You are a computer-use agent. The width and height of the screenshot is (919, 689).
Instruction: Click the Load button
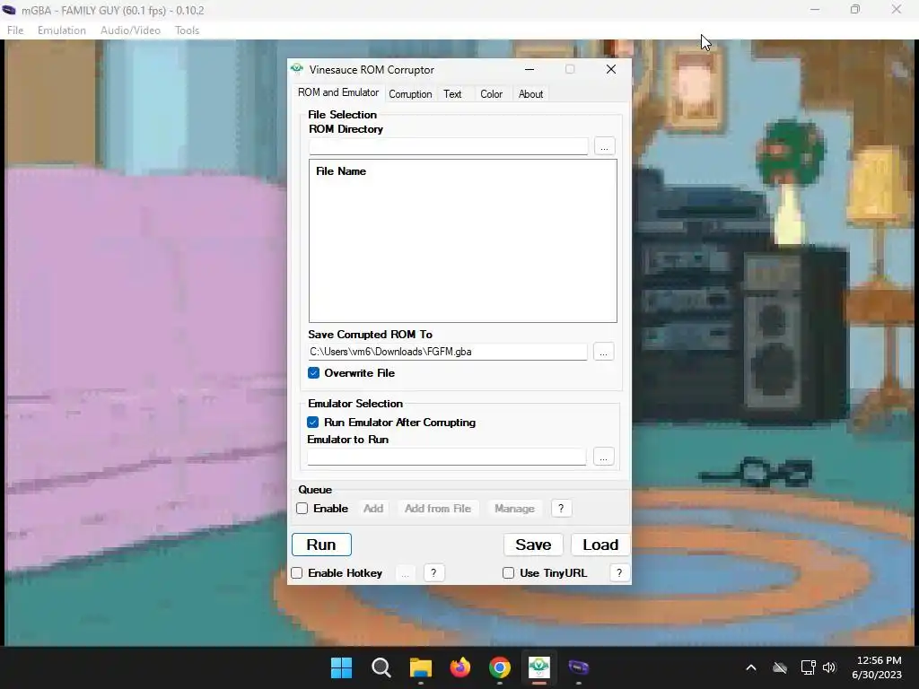point(600,545)
